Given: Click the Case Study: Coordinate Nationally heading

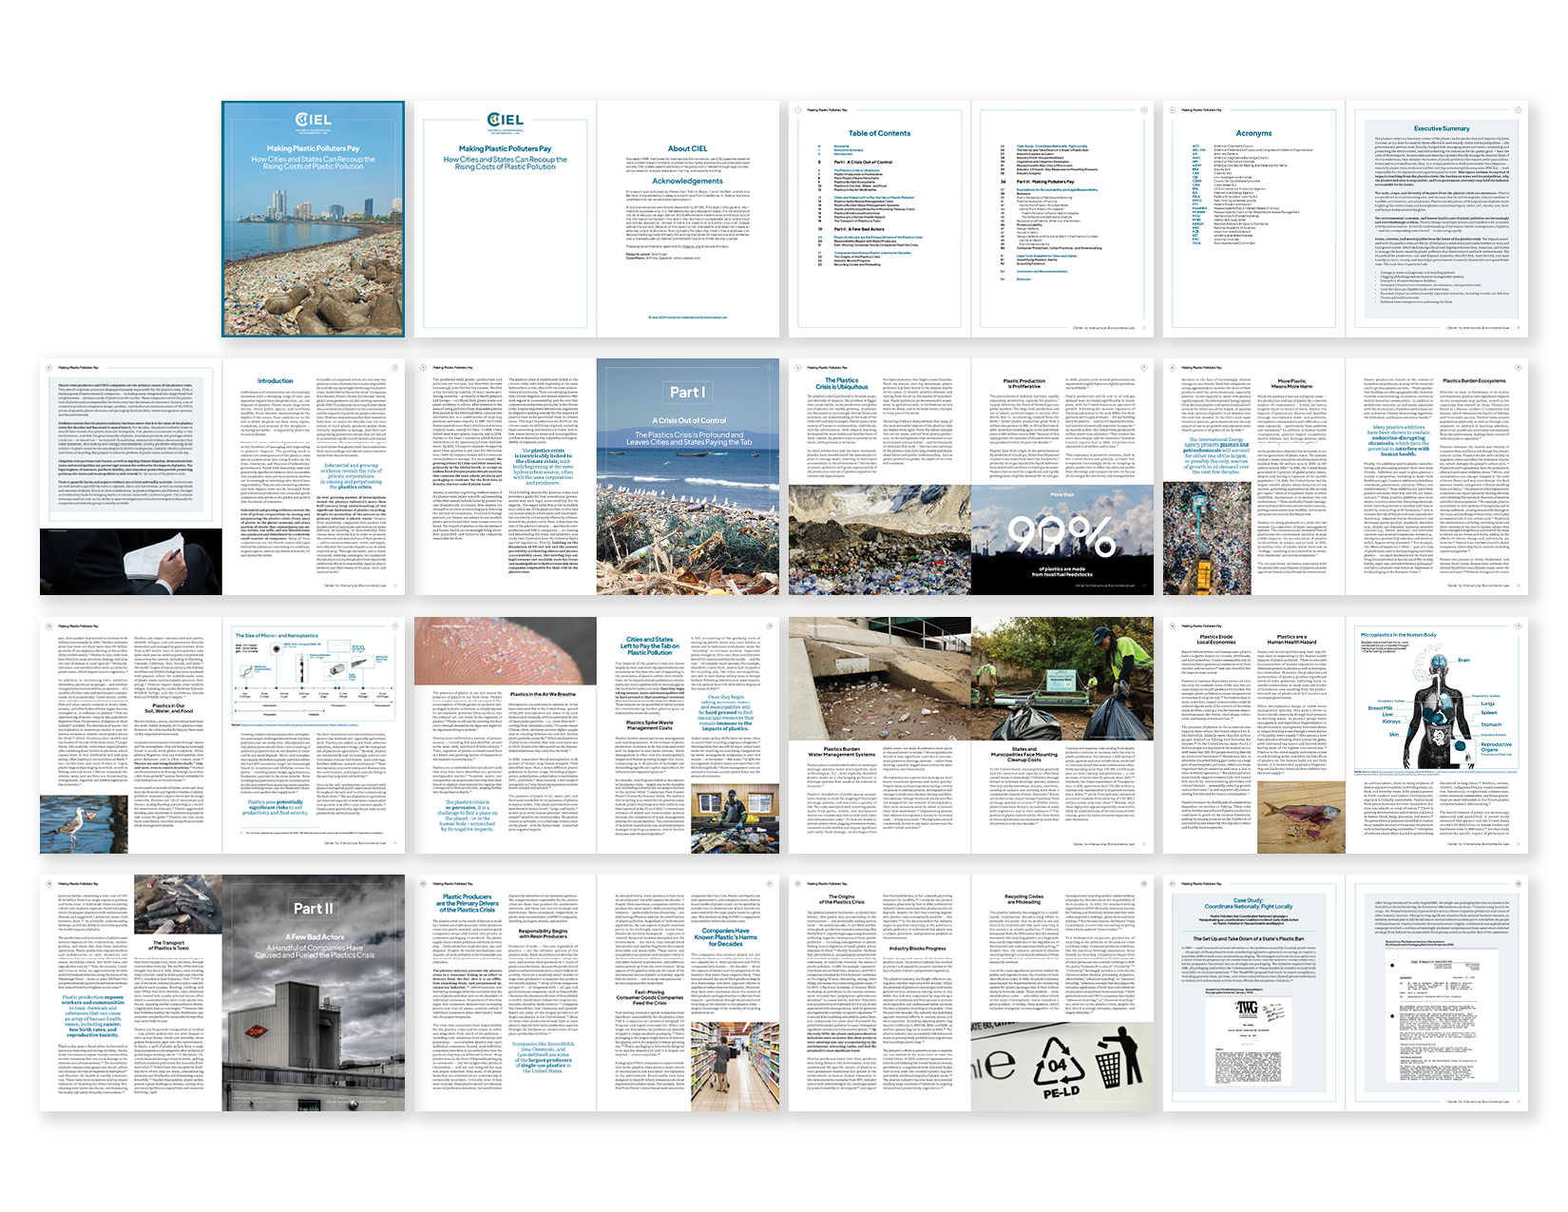Looking at the screenshot, I should tap(1249, 903).
